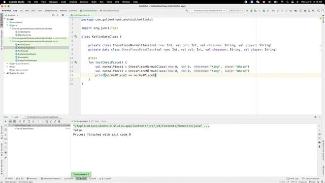Open the Logcat tool window
This screenshot has height=183, width=325.
click(105, 178)
